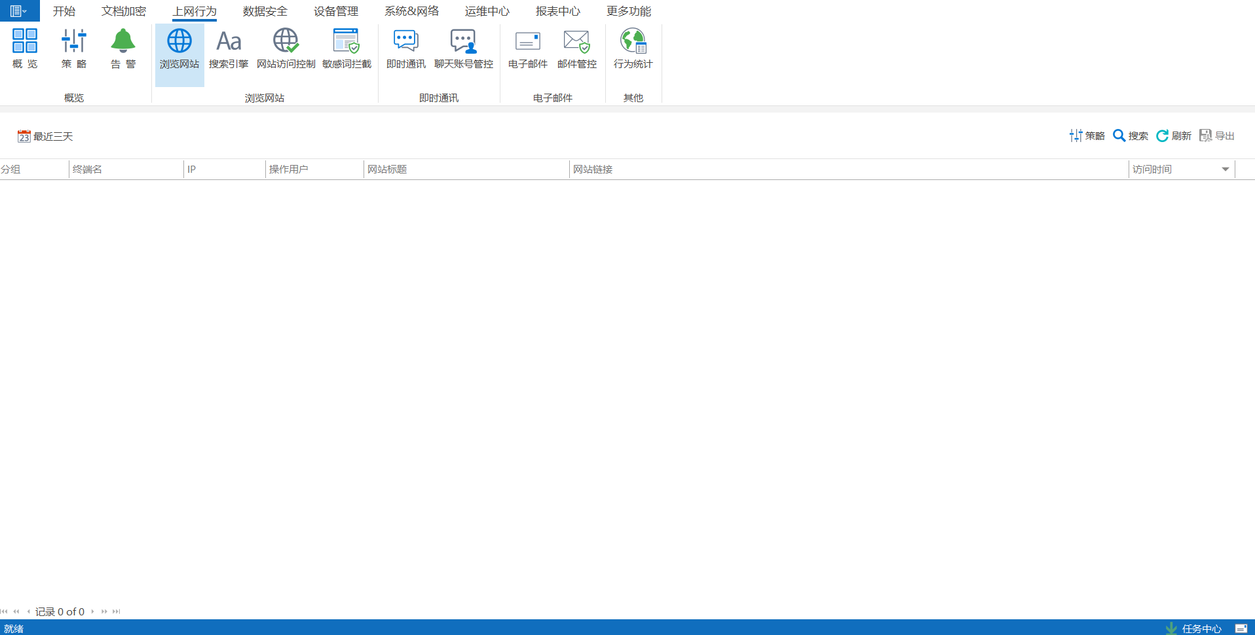Click the 告警 alarm bell icon
1255x635 pixels.
tap(122, 48)
